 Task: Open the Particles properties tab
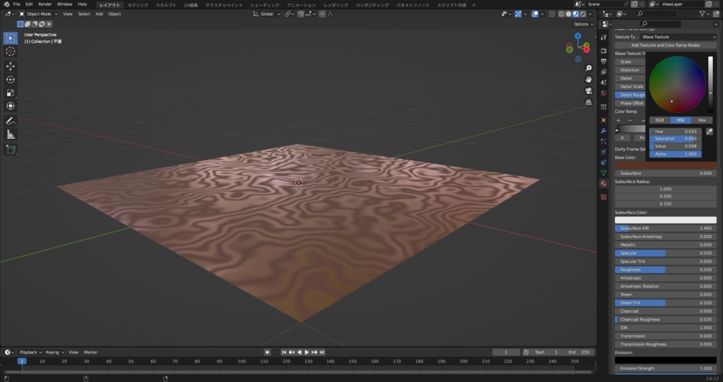(604, 141)
